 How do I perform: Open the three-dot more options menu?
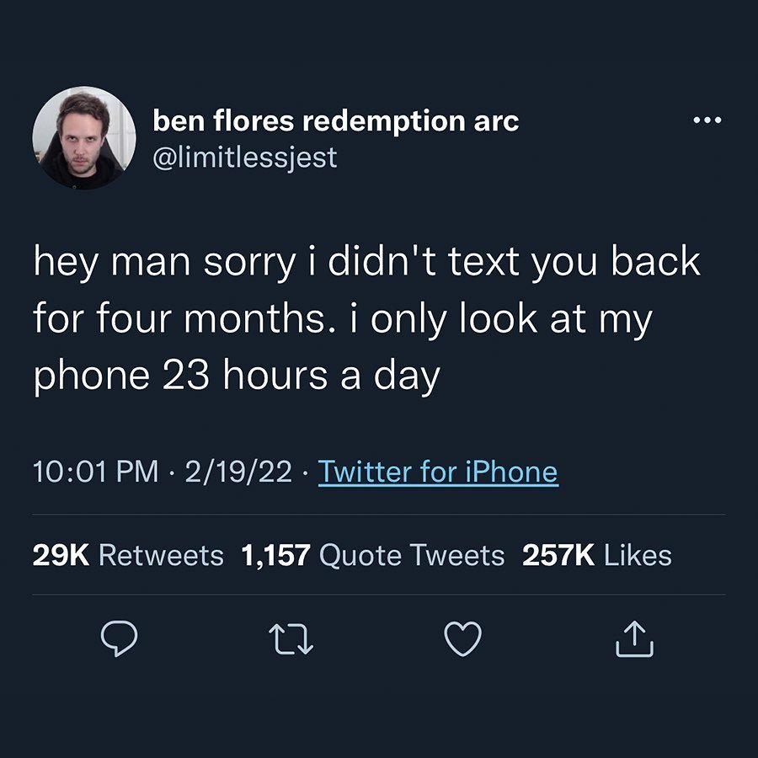pyautogui.click(x=707, y=120)
